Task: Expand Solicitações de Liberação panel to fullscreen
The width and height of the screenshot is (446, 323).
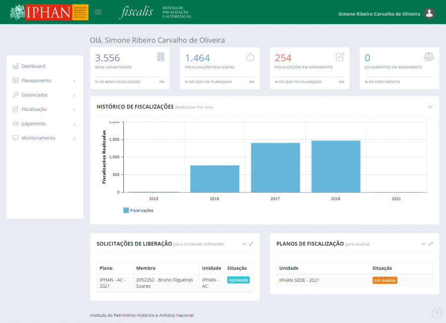Action: pos(251,244)
